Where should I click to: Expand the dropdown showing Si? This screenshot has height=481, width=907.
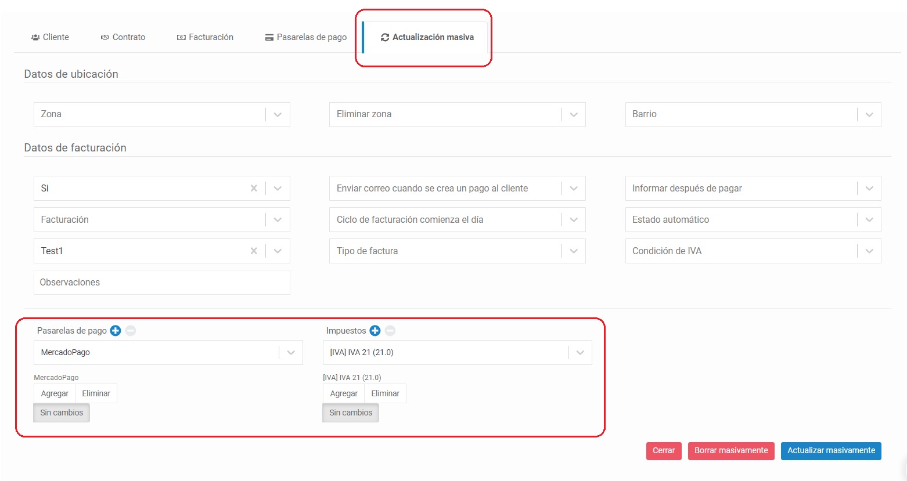[x=278, y=189]
